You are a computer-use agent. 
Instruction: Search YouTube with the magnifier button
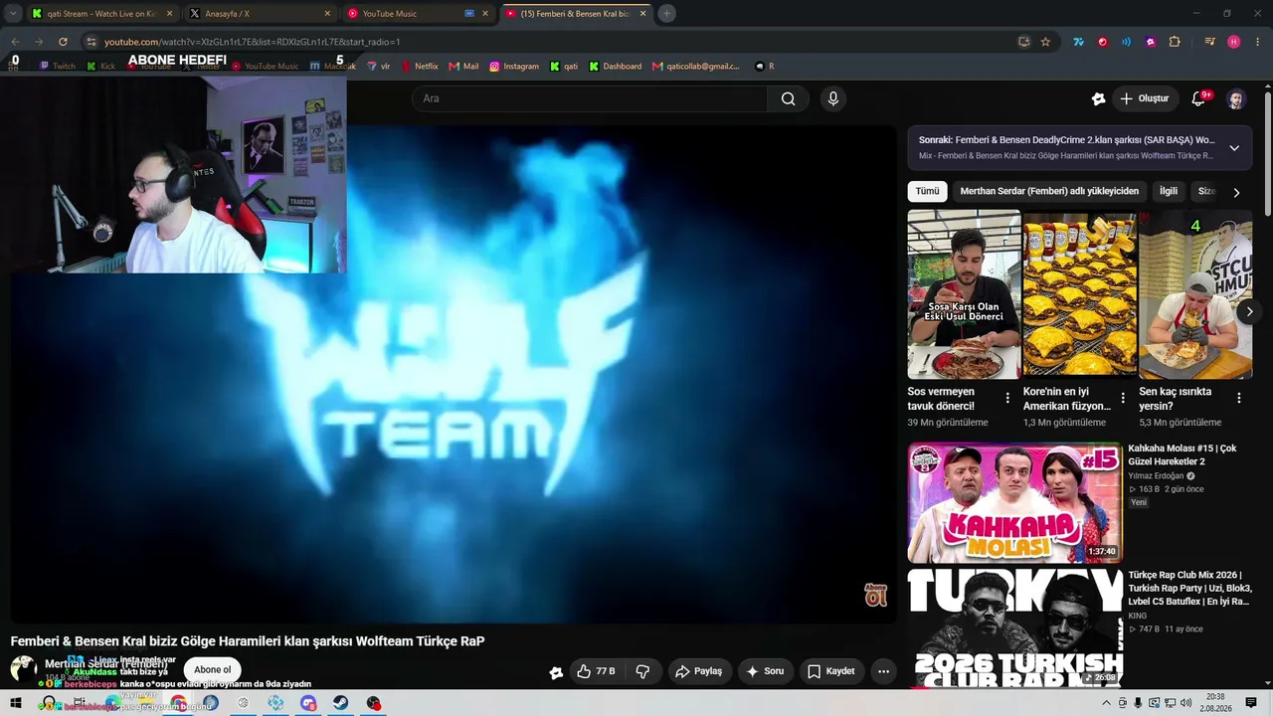coord(788,98)
